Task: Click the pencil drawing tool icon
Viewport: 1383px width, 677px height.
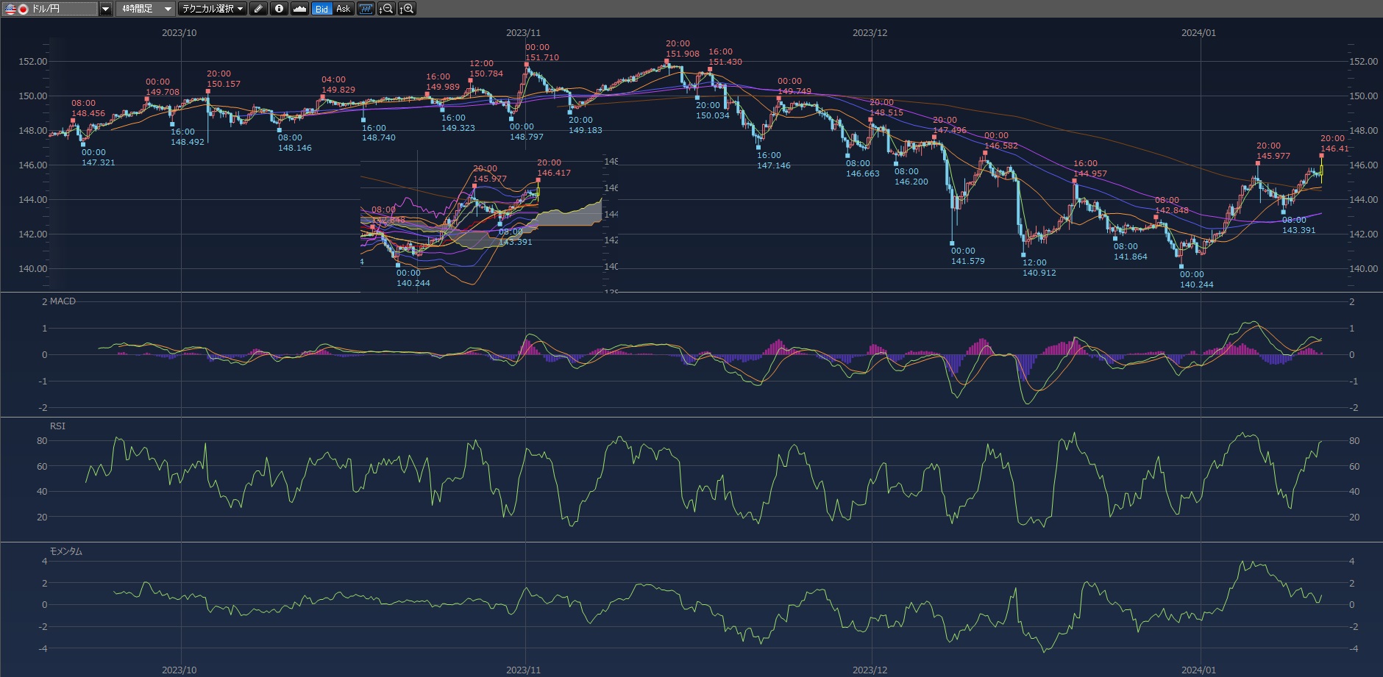Action: point(258,9)
